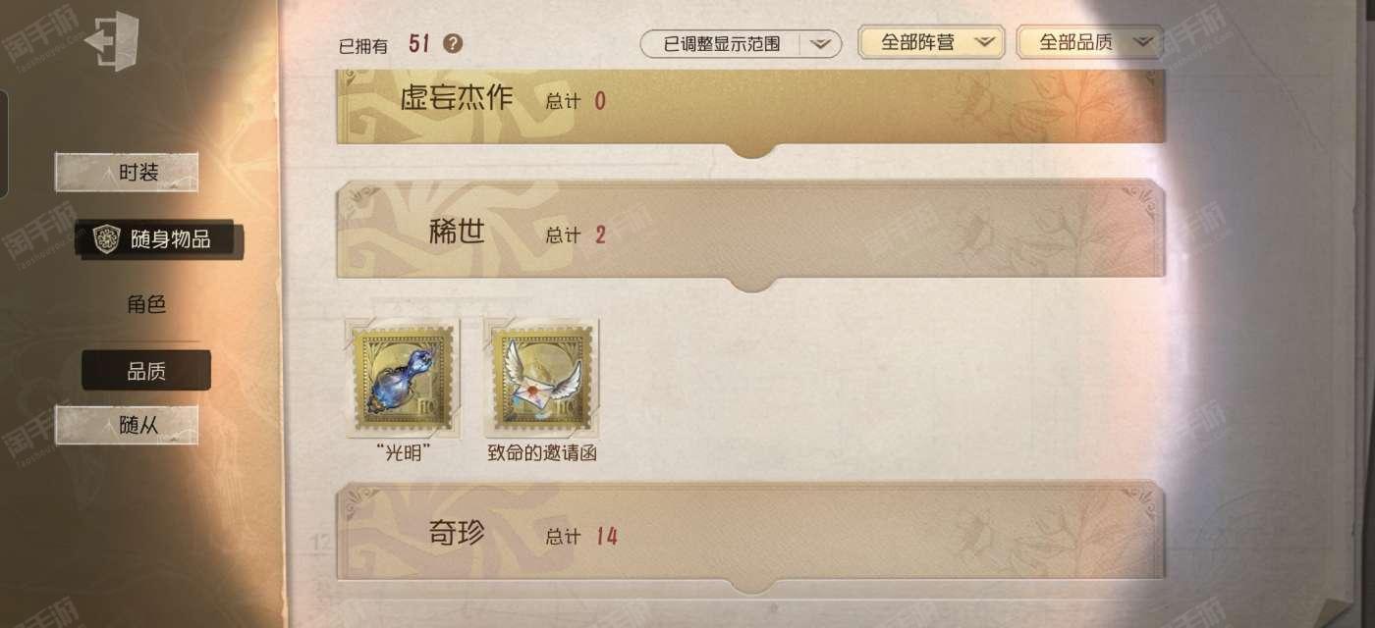
Task: Collapse the 稀世 section header
Action: (x=751, y=234)
